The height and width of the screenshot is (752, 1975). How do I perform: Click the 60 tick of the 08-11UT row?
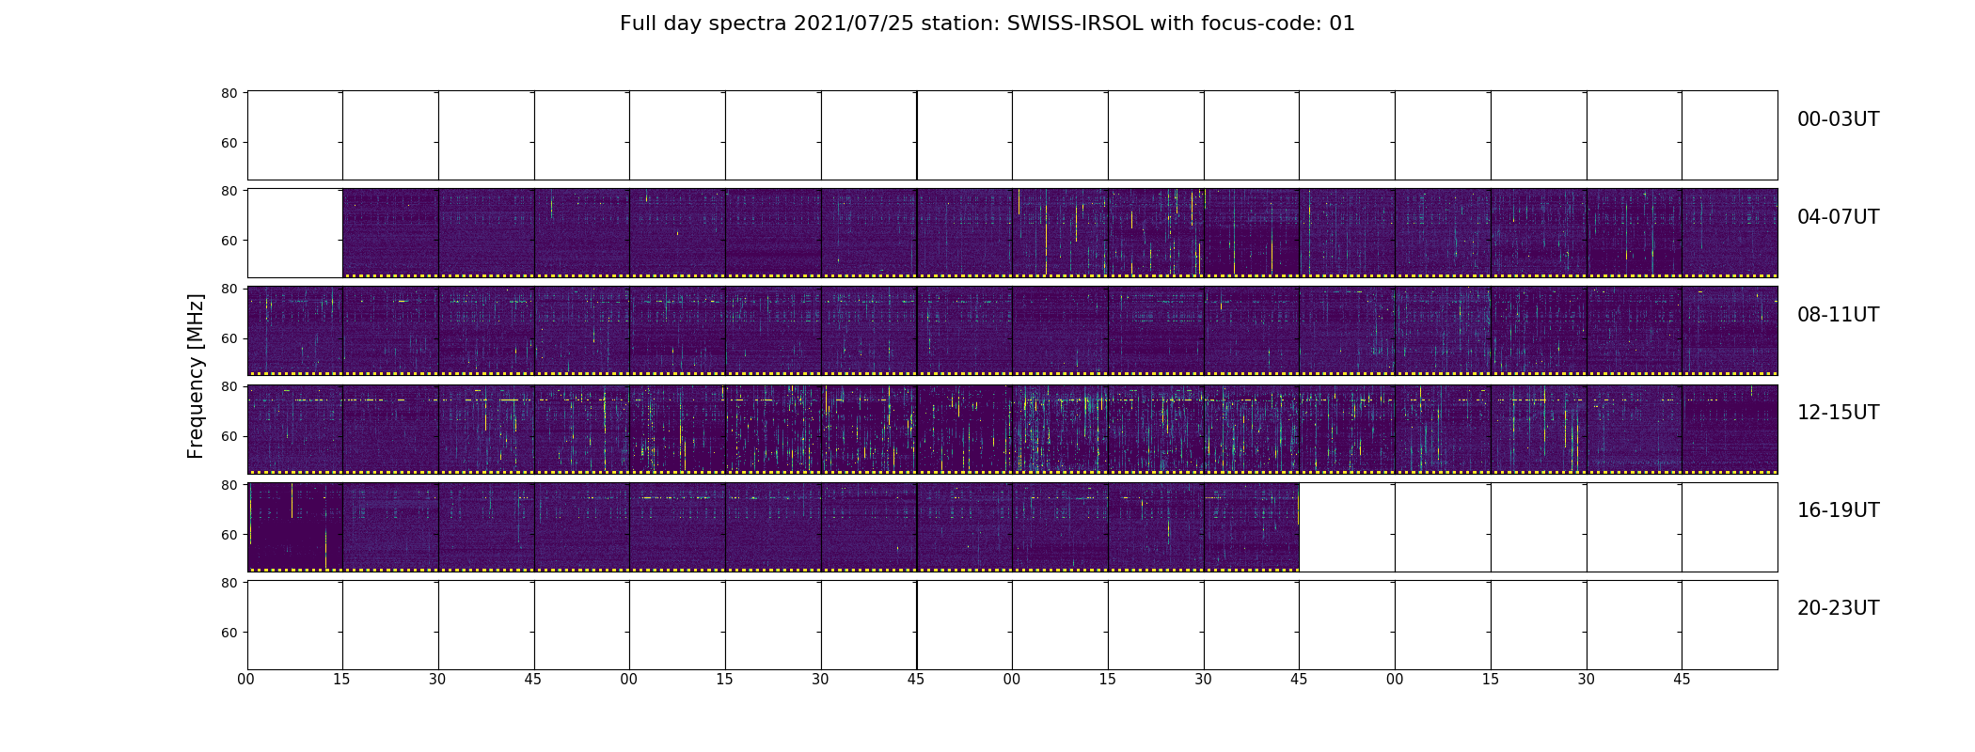[x=229, y=338]
